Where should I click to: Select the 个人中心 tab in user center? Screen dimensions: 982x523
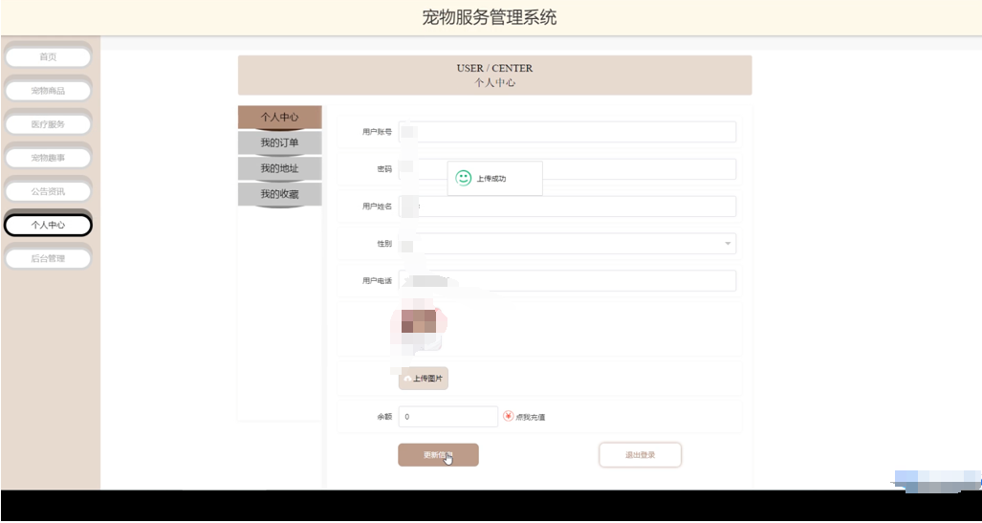[x=280, y=118]
